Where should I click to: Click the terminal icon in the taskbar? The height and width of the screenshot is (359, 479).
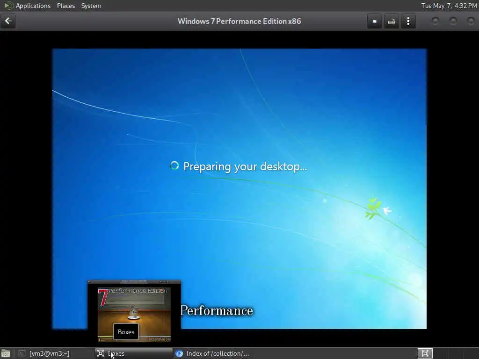(x=22, y=353)
